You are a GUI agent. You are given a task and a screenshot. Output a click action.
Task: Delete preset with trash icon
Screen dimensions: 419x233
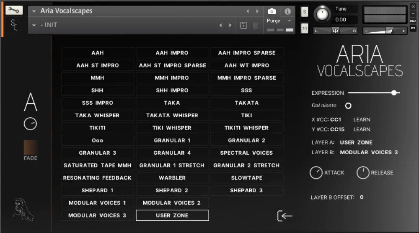point(256,25)
